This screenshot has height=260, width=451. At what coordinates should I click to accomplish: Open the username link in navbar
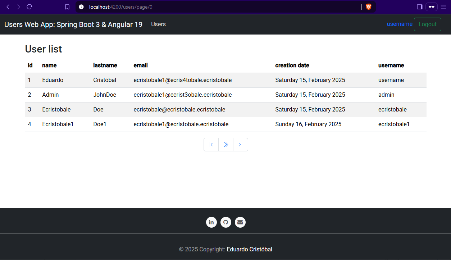399,24
